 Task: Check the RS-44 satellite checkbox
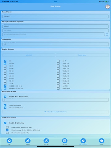pos(5,71)
